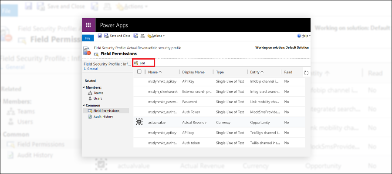Open Audit History in the background window sidebar

(35, 155)
